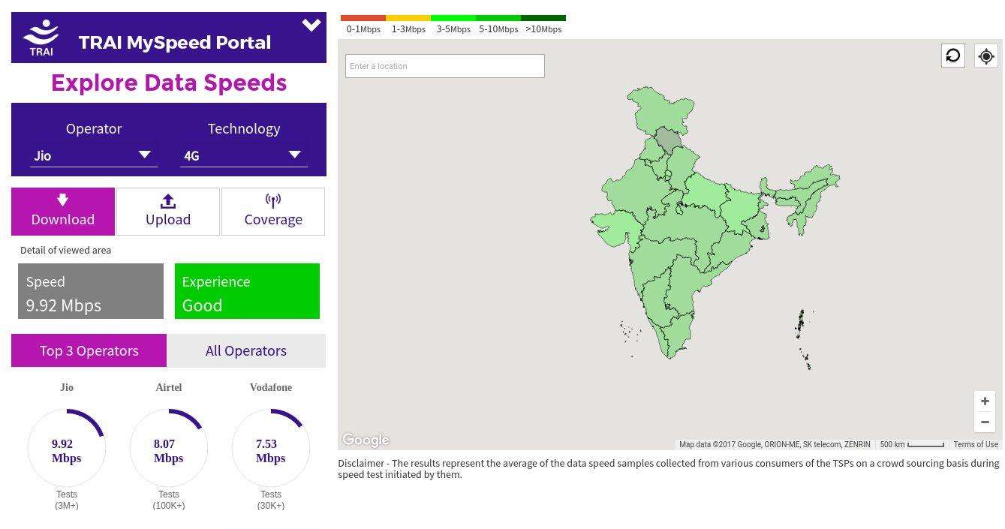The height and width of the screenshot is (529, 1005).
Task: Click the Experience Good card
Action: 247,291
